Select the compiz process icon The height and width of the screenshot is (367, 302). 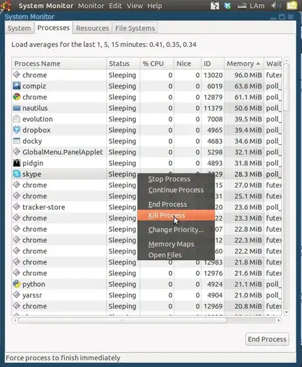point(17,86)
